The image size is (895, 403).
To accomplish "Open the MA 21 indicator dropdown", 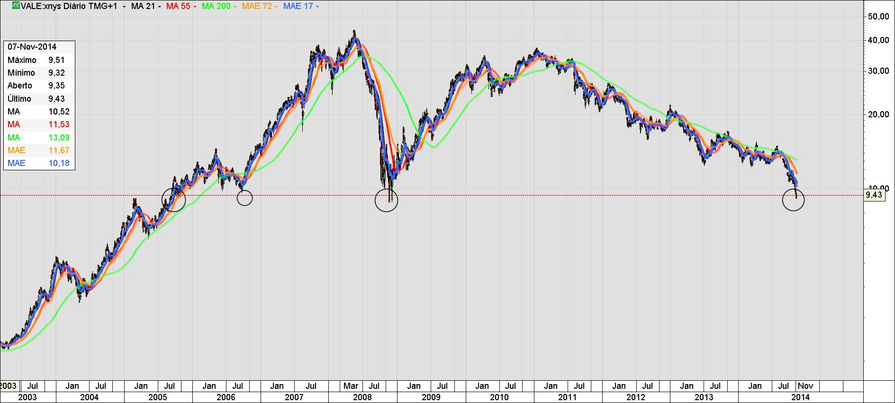I will pyautogui.click(x=159, y=7).
